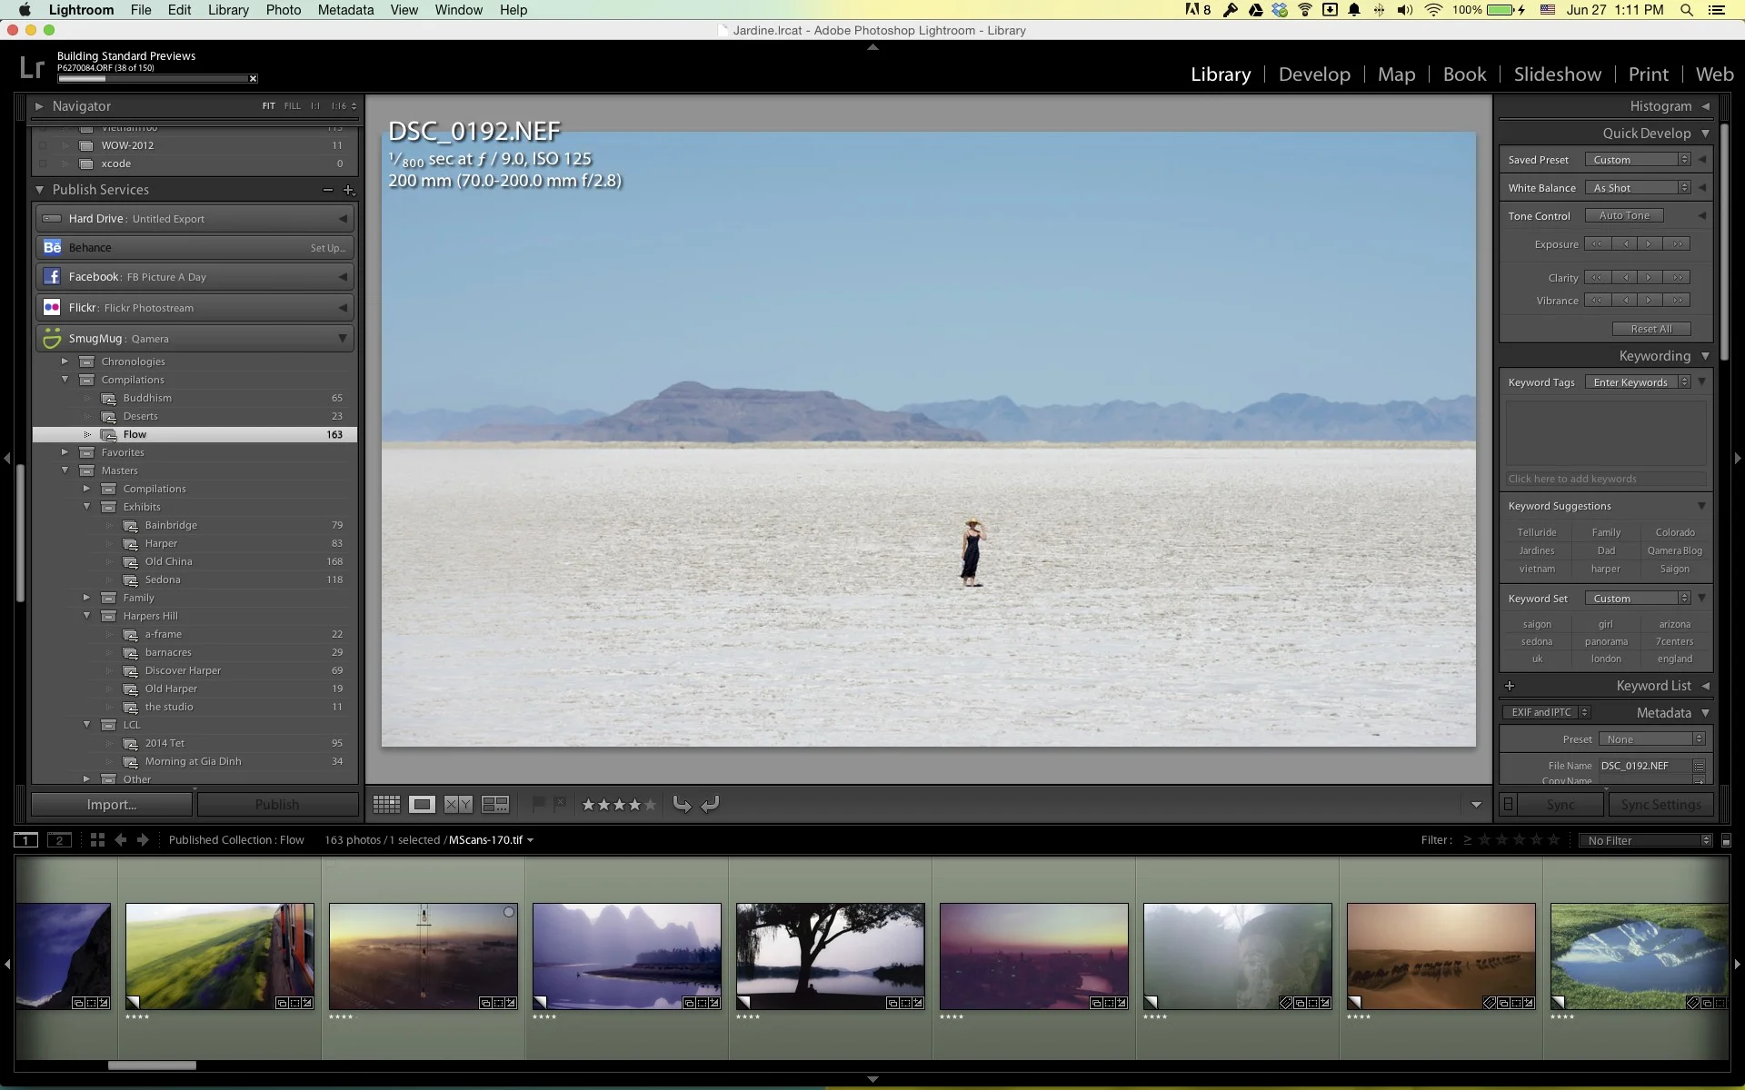
Task: Open filmstrip grid shortcut icon
Action: point(97,840)
